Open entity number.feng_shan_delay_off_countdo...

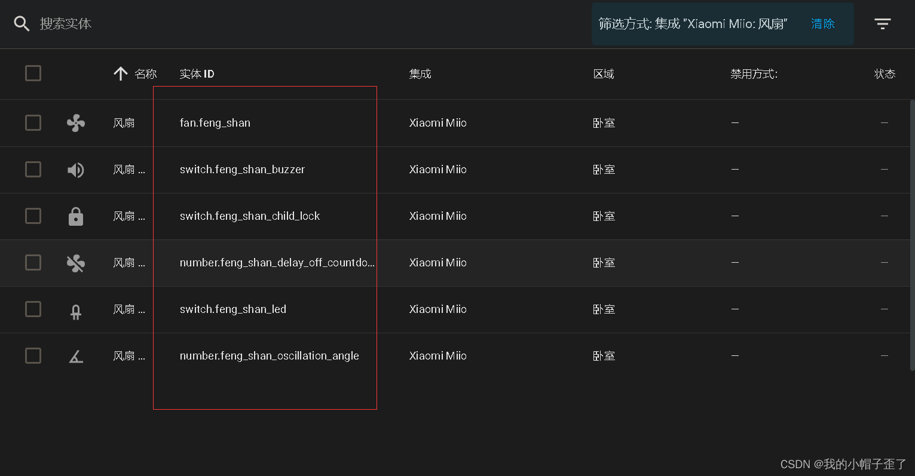pyautogui.click(x=277, y=263)
